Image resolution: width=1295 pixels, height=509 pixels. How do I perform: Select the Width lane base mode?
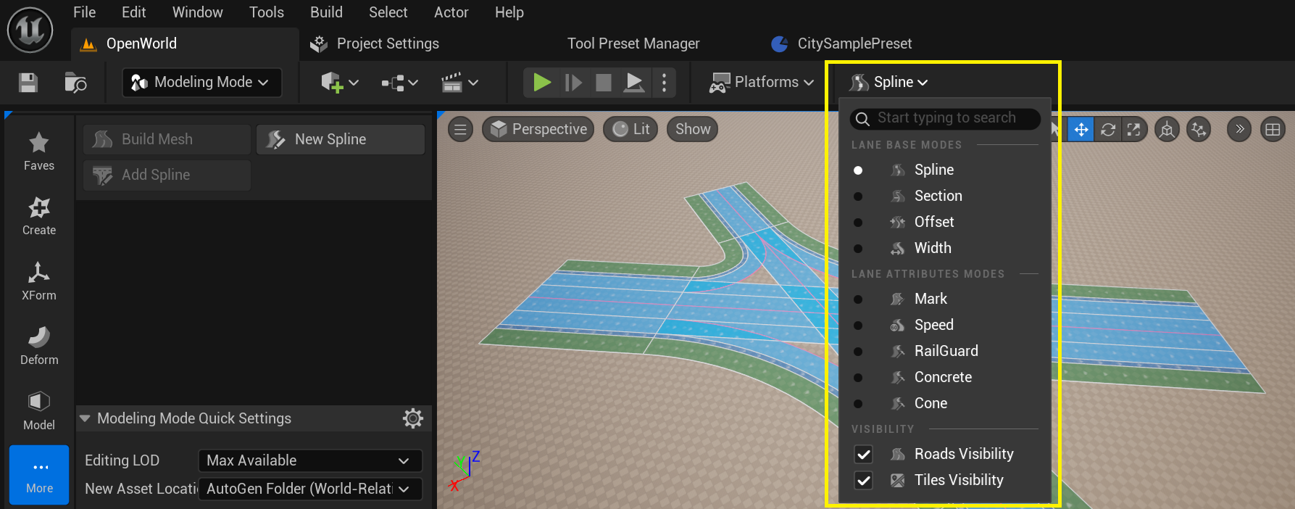coord(946,248)
